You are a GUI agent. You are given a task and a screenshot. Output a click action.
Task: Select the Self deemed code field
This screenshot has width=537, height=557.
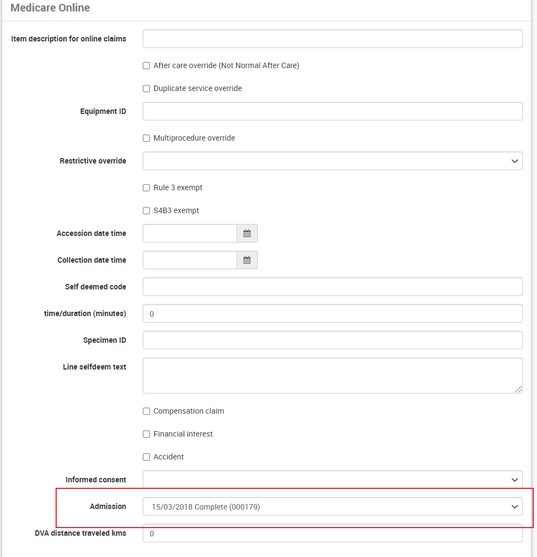click(333, 287)
